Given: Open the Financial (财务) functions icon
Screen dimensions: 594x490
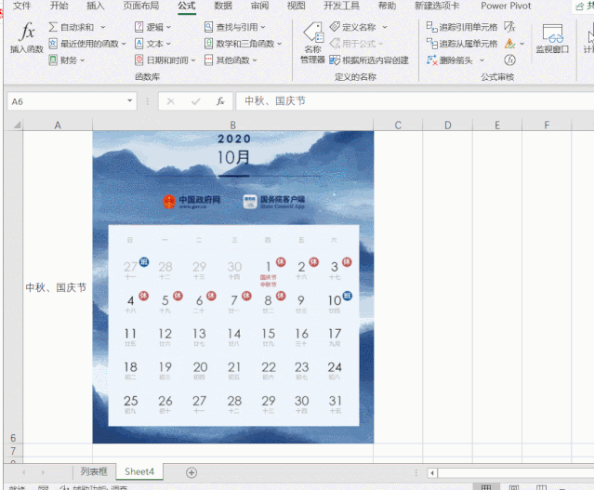Looking at the screenshot, I should tap(53, 60).
